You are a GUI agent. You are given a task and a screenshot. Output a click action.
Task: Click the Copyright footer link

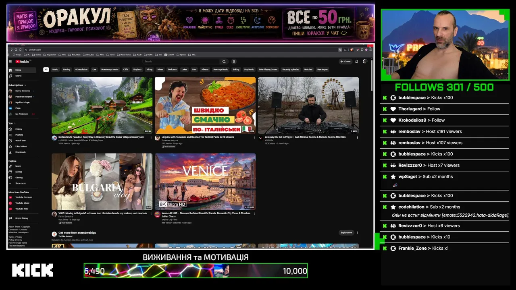click(26, 227)
